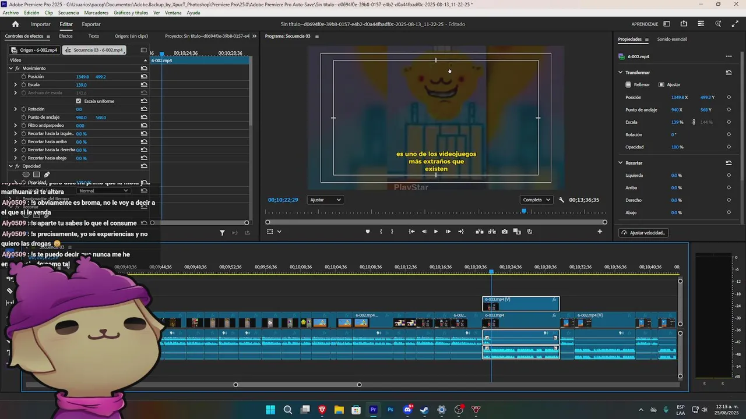The height and width of the screenshot is (419, 746).
Task: Collapse Recortar section in Propiedades
Action: click(620, 163)
